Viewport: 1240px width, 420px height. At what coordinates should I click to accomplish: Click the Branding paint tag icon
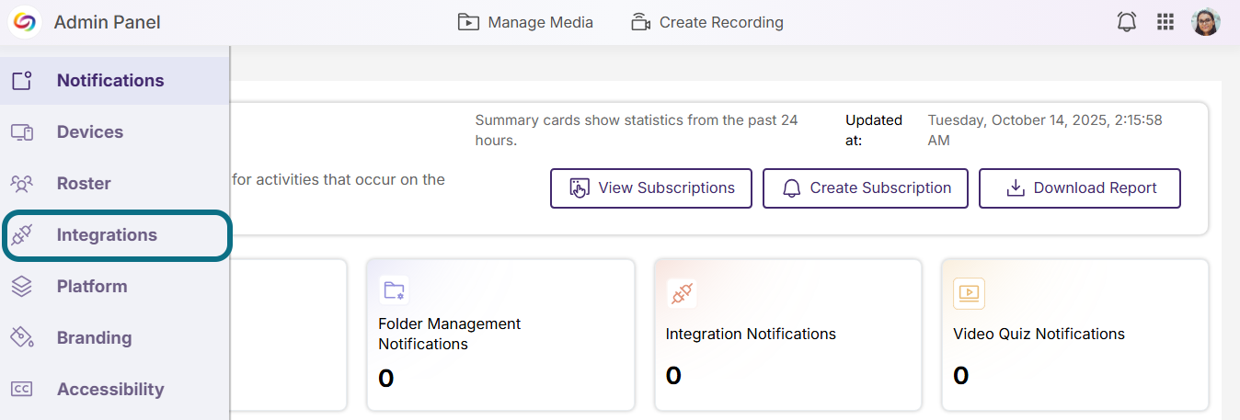click(x=22, y=338)
